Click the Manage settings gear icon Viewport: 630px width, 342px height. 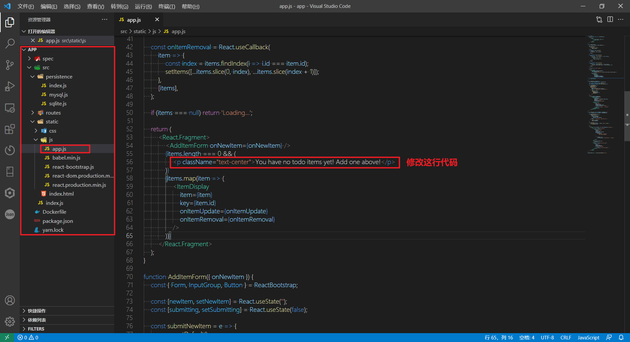(10, 321)
